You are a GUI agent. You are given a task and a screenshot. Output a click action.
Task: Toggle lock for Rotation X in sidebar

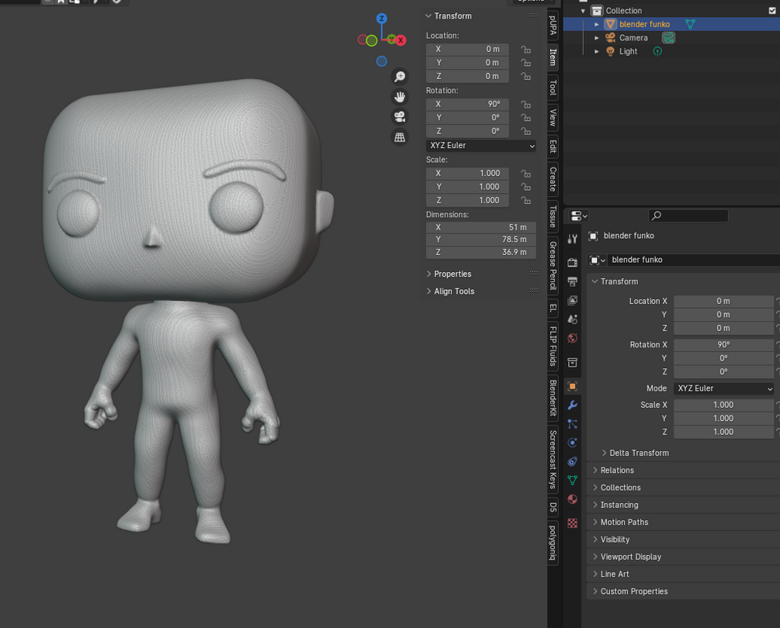[x=525, y=104]
